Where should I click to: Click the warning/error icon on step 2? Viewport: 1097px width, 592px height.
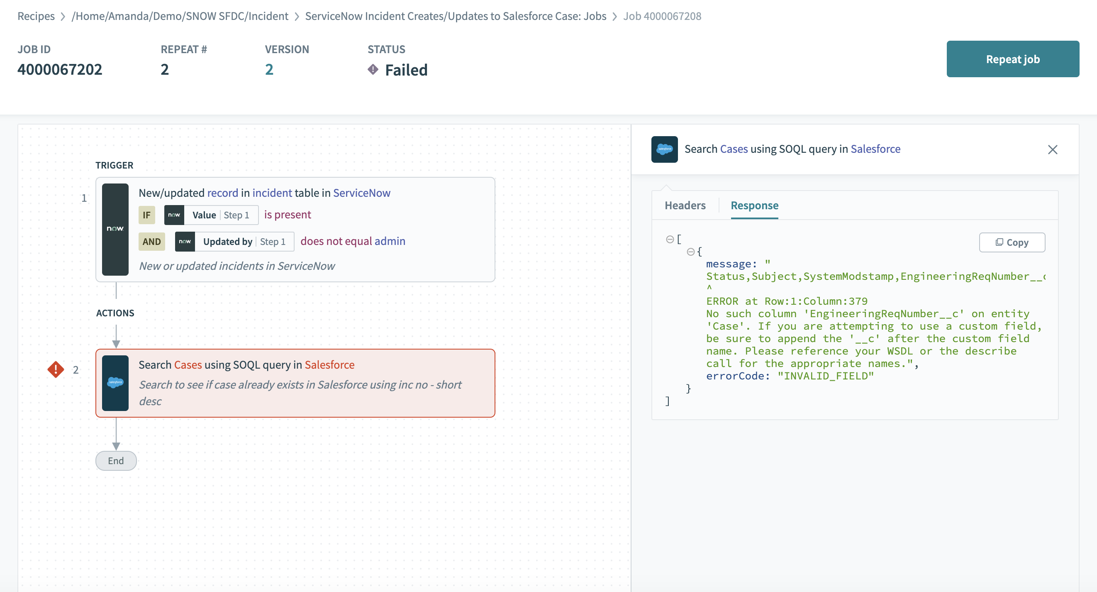pos(56,369)
